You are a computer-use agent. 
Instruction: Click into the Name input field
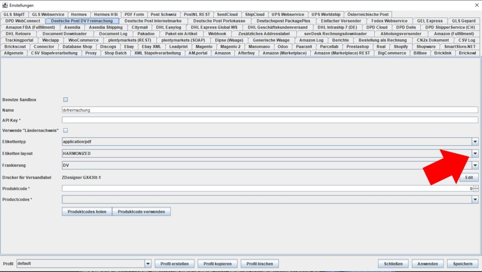click(x=270, y=110)
